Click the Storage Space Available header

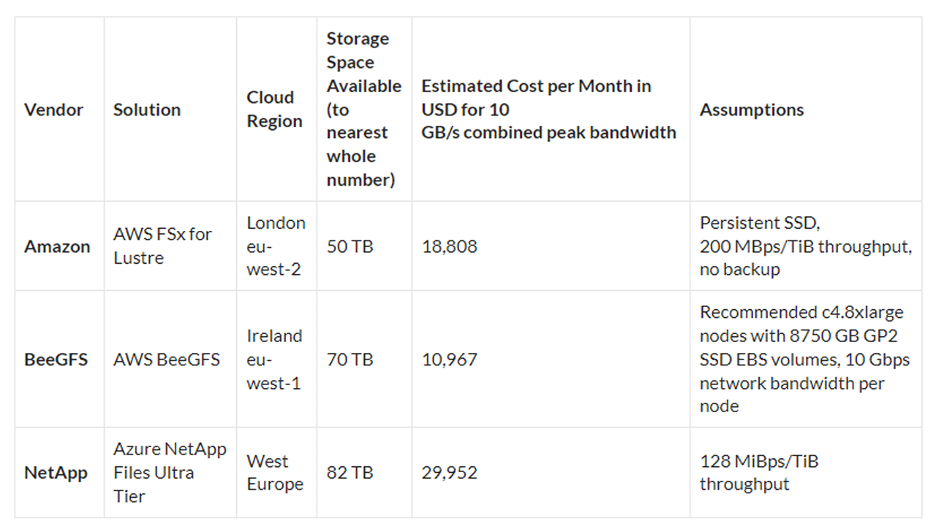pos(364,110)
